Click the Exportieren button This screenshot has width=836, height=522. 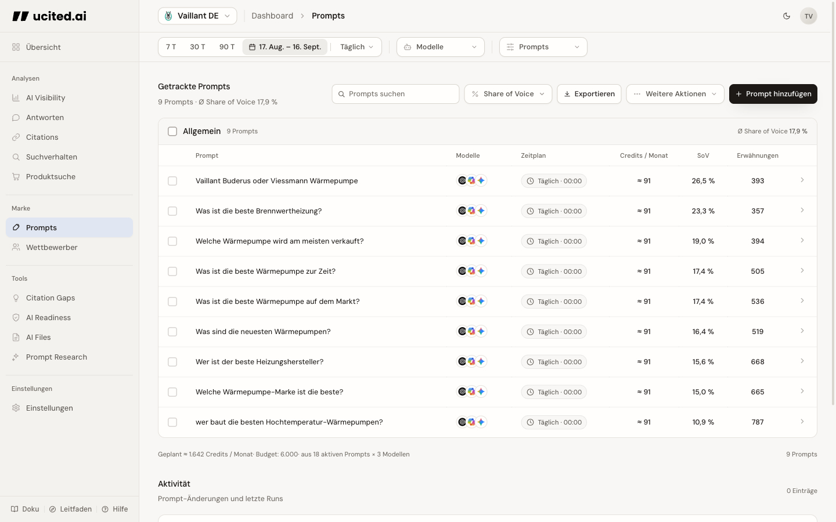[x=589, y=94]
